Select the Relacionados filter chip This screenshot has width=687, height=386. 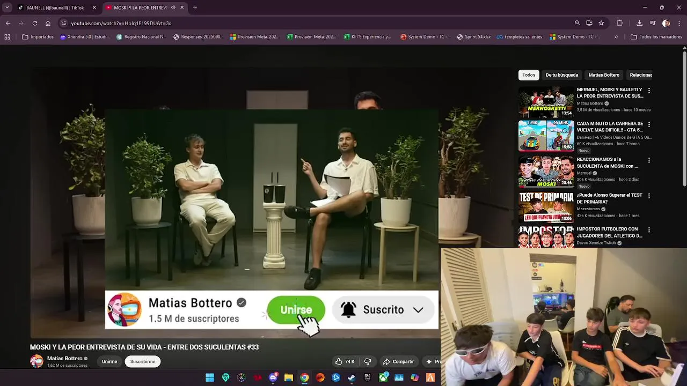tap(640, 75)
